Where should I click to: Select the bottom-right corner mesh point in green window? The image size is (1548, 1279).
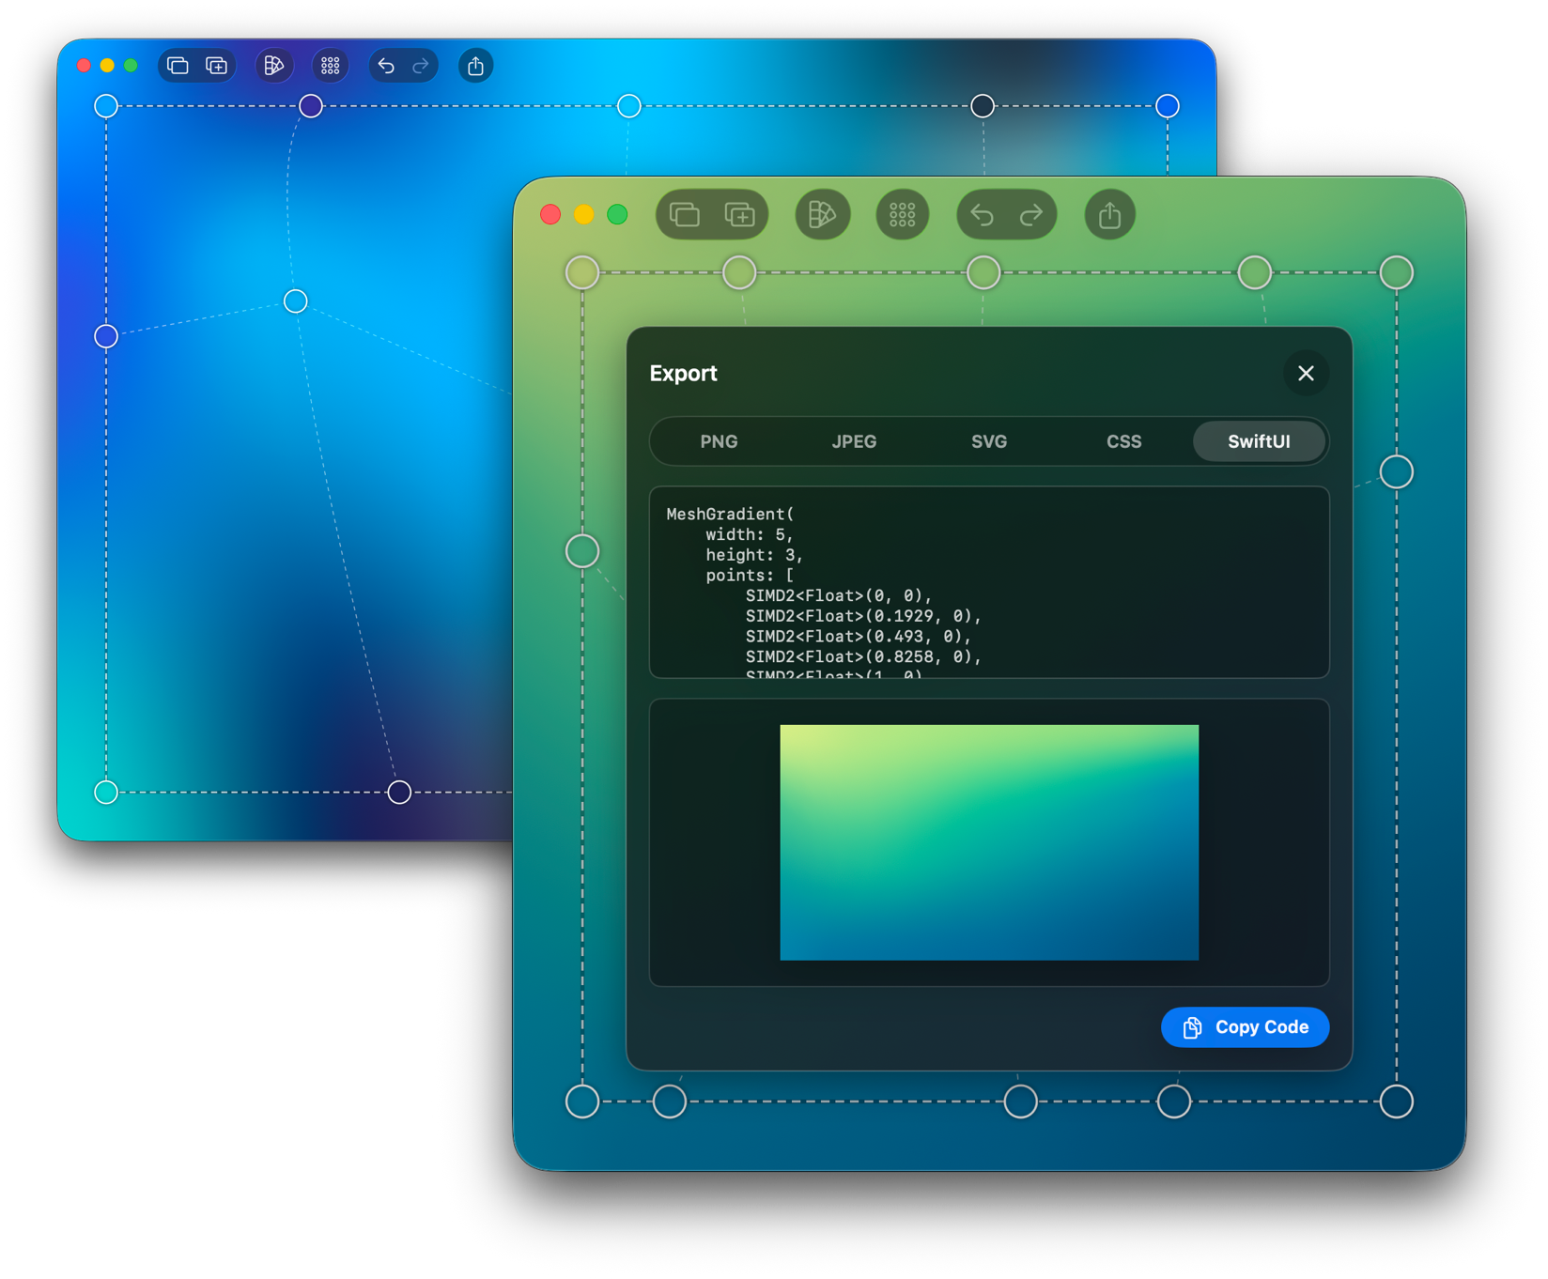pyautogui.click(x=1397, y=1102)
